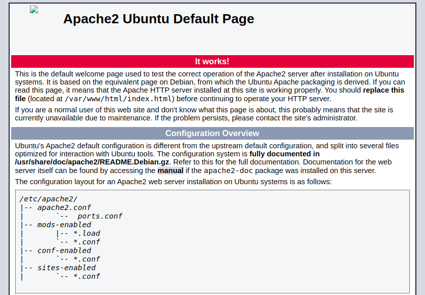Open the manual link
This screenshot has height=295, width=425.
[170, 171]
